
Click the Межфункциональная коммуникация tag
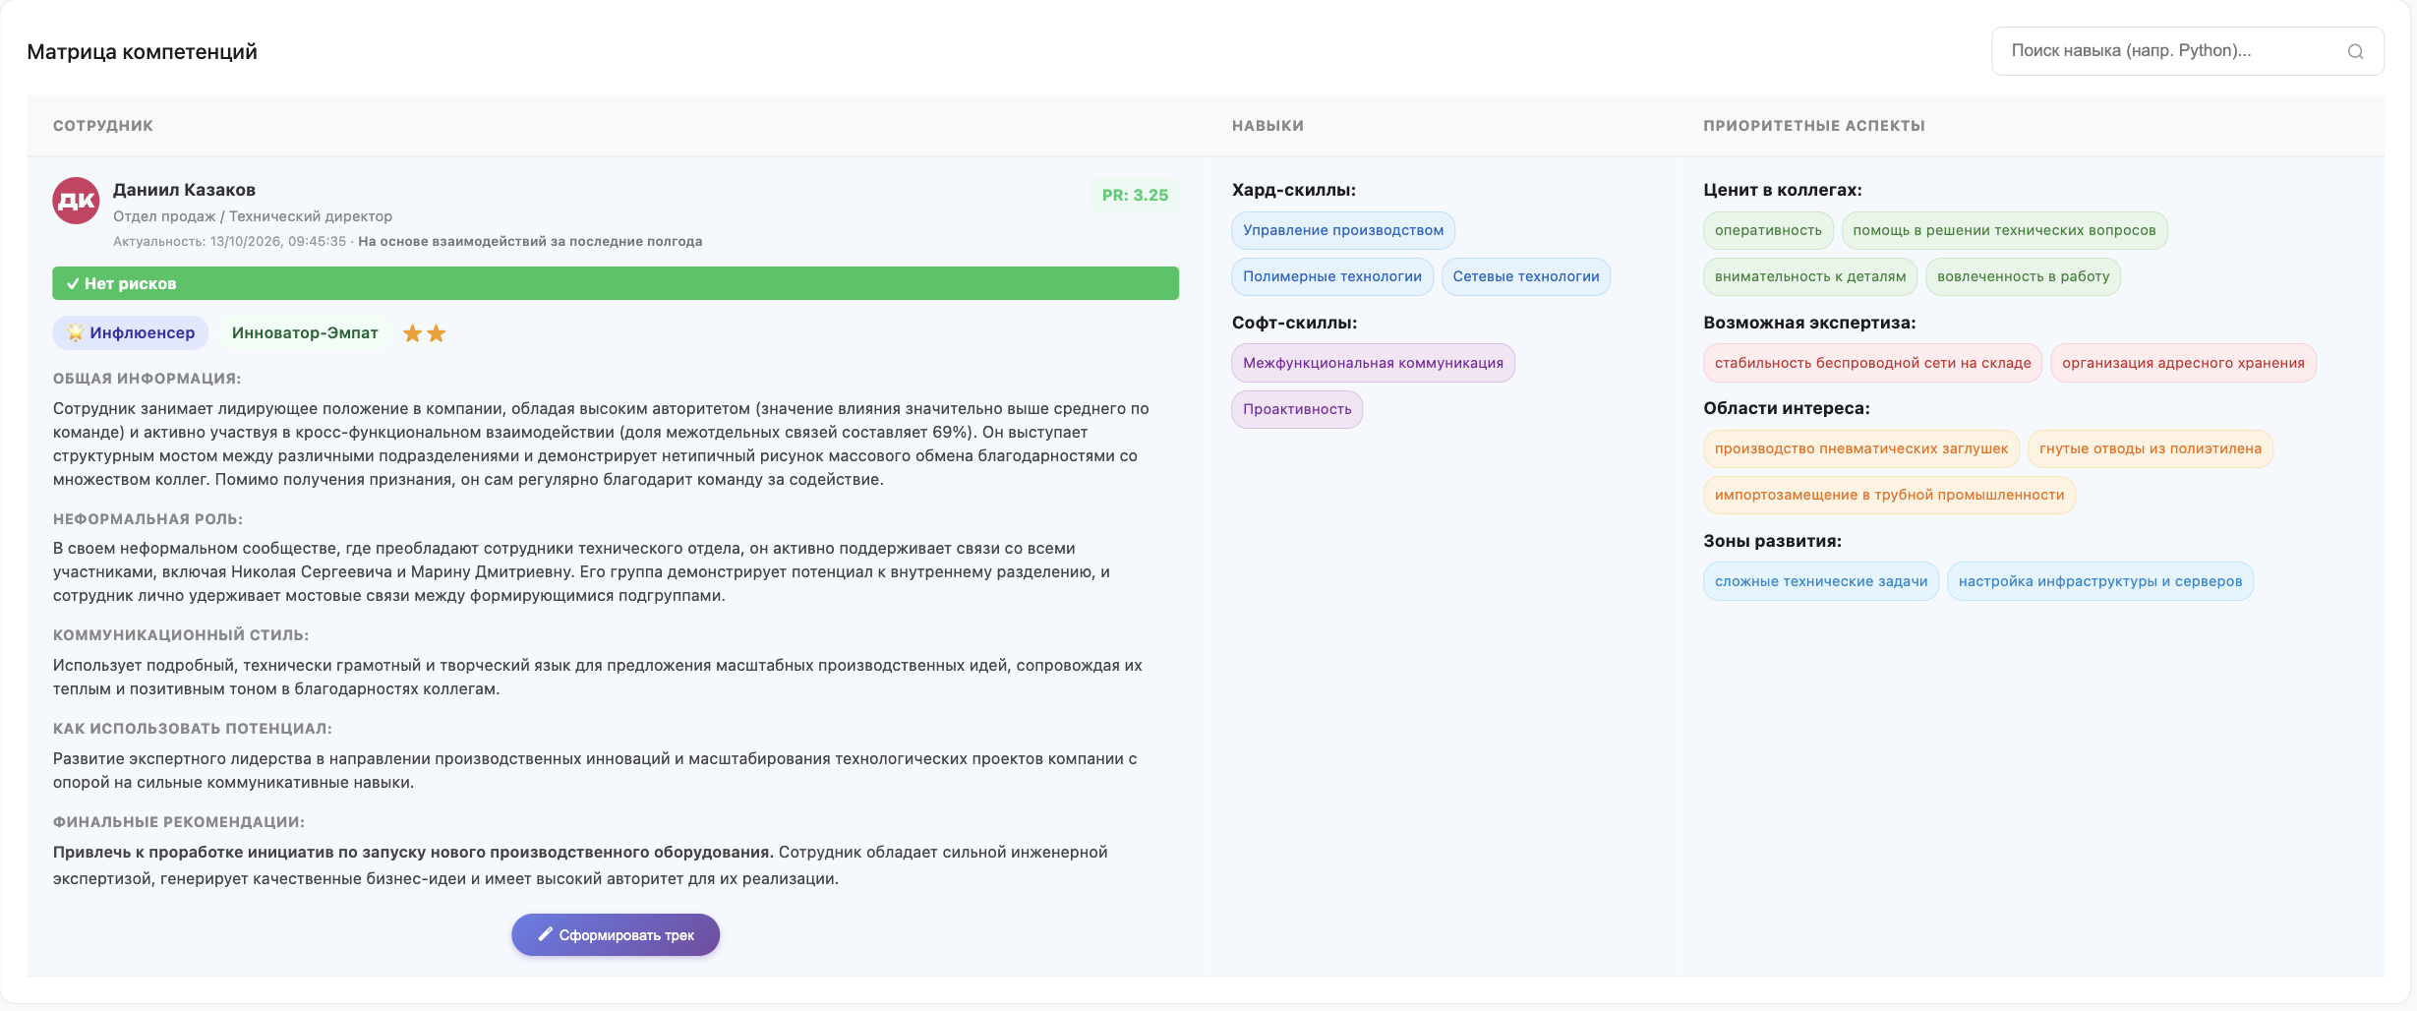click(1373, 363)
